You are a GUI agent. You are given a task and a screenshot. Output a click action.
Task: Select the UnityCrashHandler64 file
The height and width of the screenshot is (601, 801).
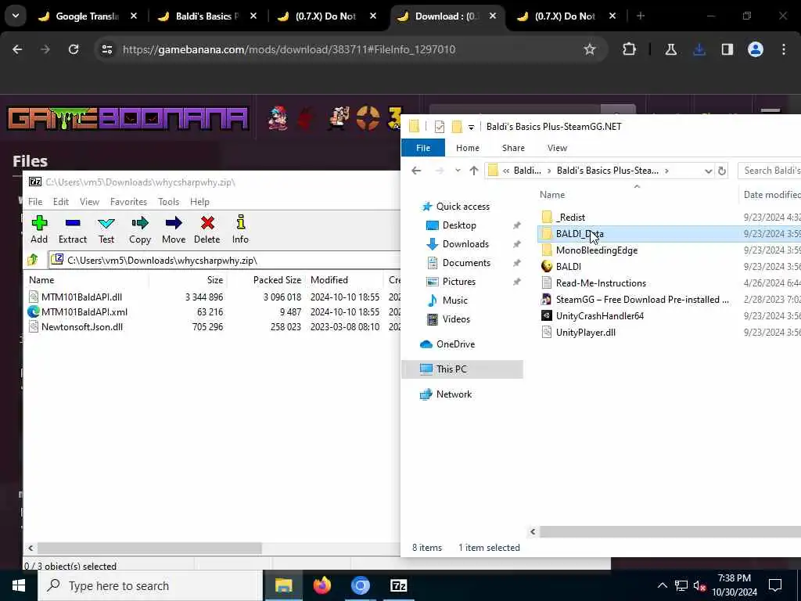point(600,316)
